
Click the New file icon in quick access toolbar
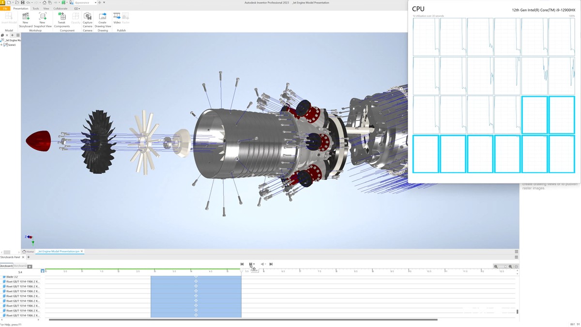[x=9, y=2]
